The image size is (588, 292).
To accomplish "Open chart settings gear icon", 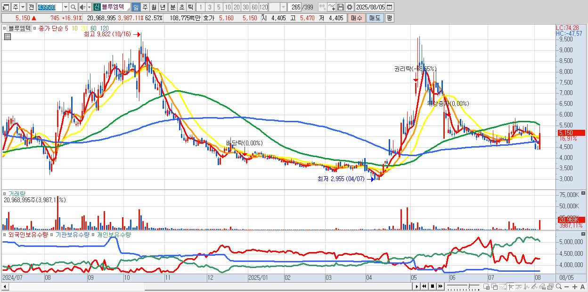I will pyautogui.click(x=350, y=7).
